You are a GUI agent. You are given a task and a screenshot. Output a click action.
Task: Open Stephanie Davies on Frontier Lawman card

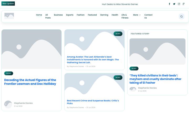(23, 103)
